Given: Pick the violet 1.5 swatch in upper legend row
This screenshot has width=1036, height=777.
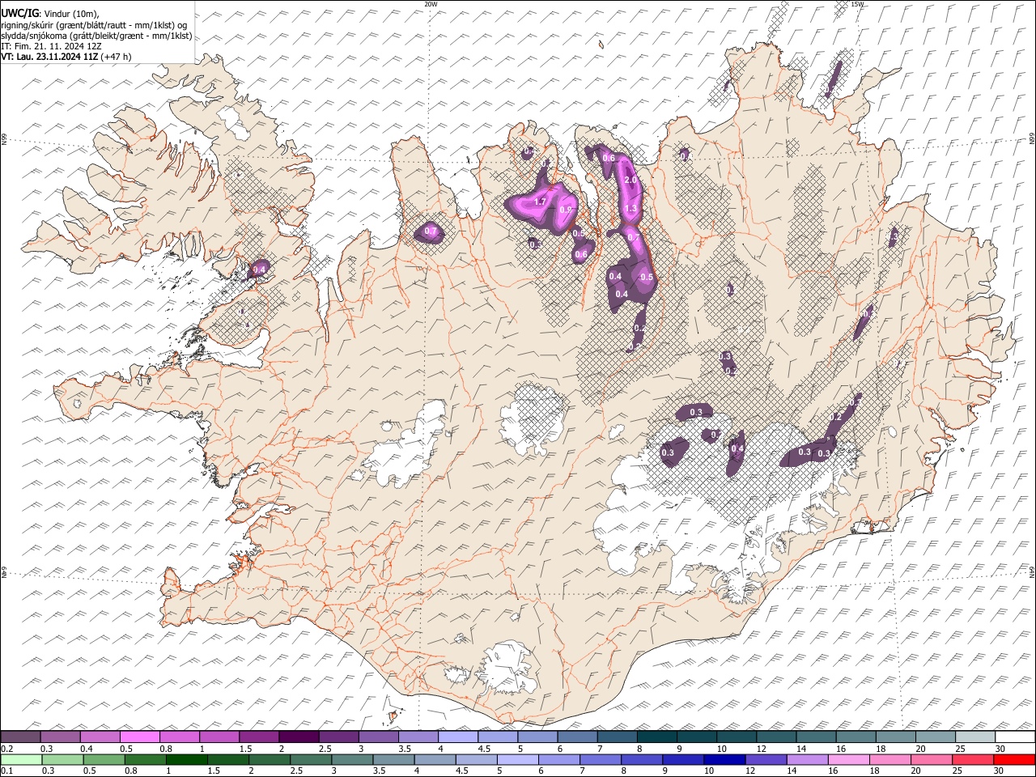Looking at the screenshot, I should coord(259,737).
